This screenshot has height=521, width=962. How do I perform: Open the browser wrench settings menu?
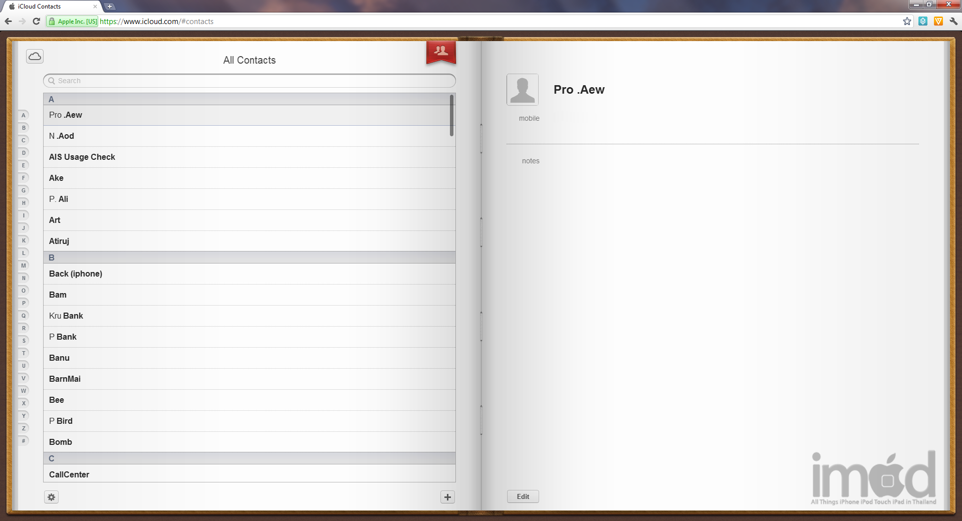pos(953,21)
